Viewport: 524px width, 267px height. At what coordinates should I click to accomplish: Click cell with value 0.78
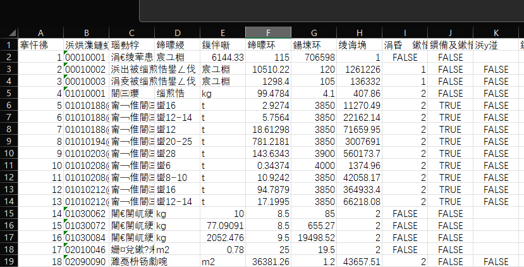click(222, 250)
